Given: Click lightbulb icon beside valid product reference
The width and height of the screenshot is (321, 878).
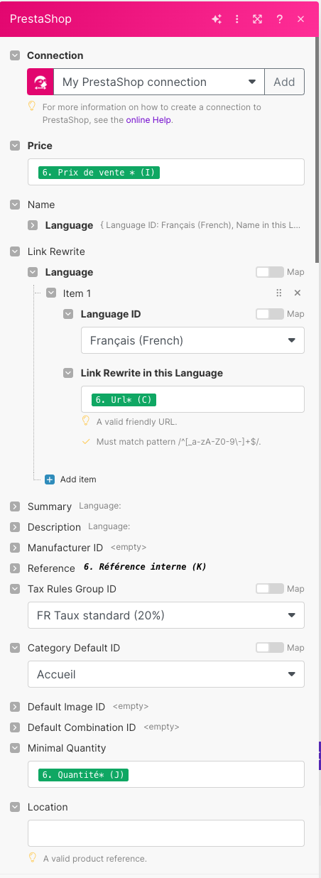Looking at the screenshot, I should click(x=32, y=857).
